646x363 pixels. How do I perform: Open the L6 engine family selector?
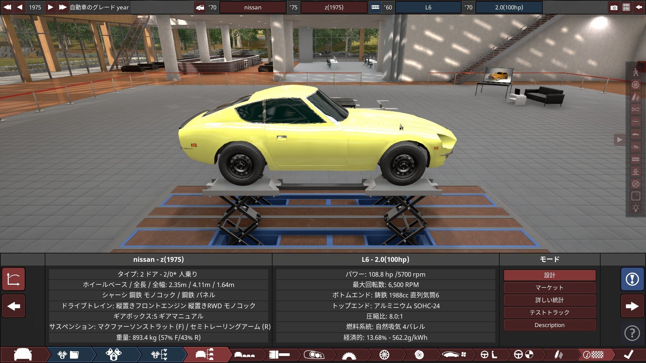tap(428, 7)
